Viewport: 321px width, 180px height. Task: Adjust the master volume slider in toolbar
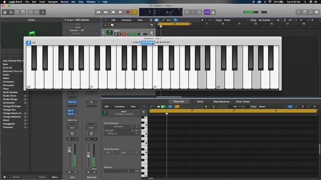point(255,12)
